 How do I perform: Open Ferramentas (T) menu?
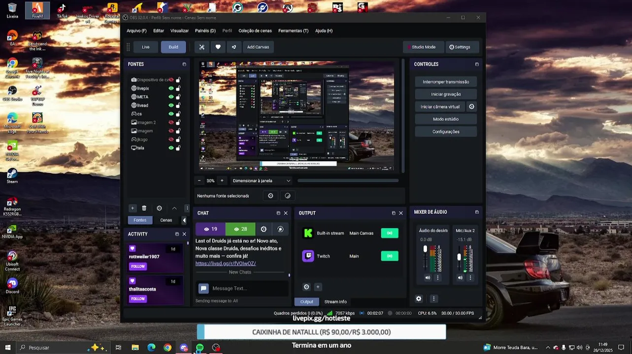293,30
